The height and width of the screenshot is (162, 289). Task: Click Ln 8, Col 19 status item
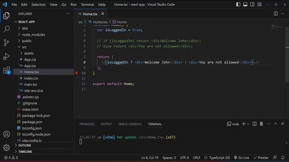point(150,158)
